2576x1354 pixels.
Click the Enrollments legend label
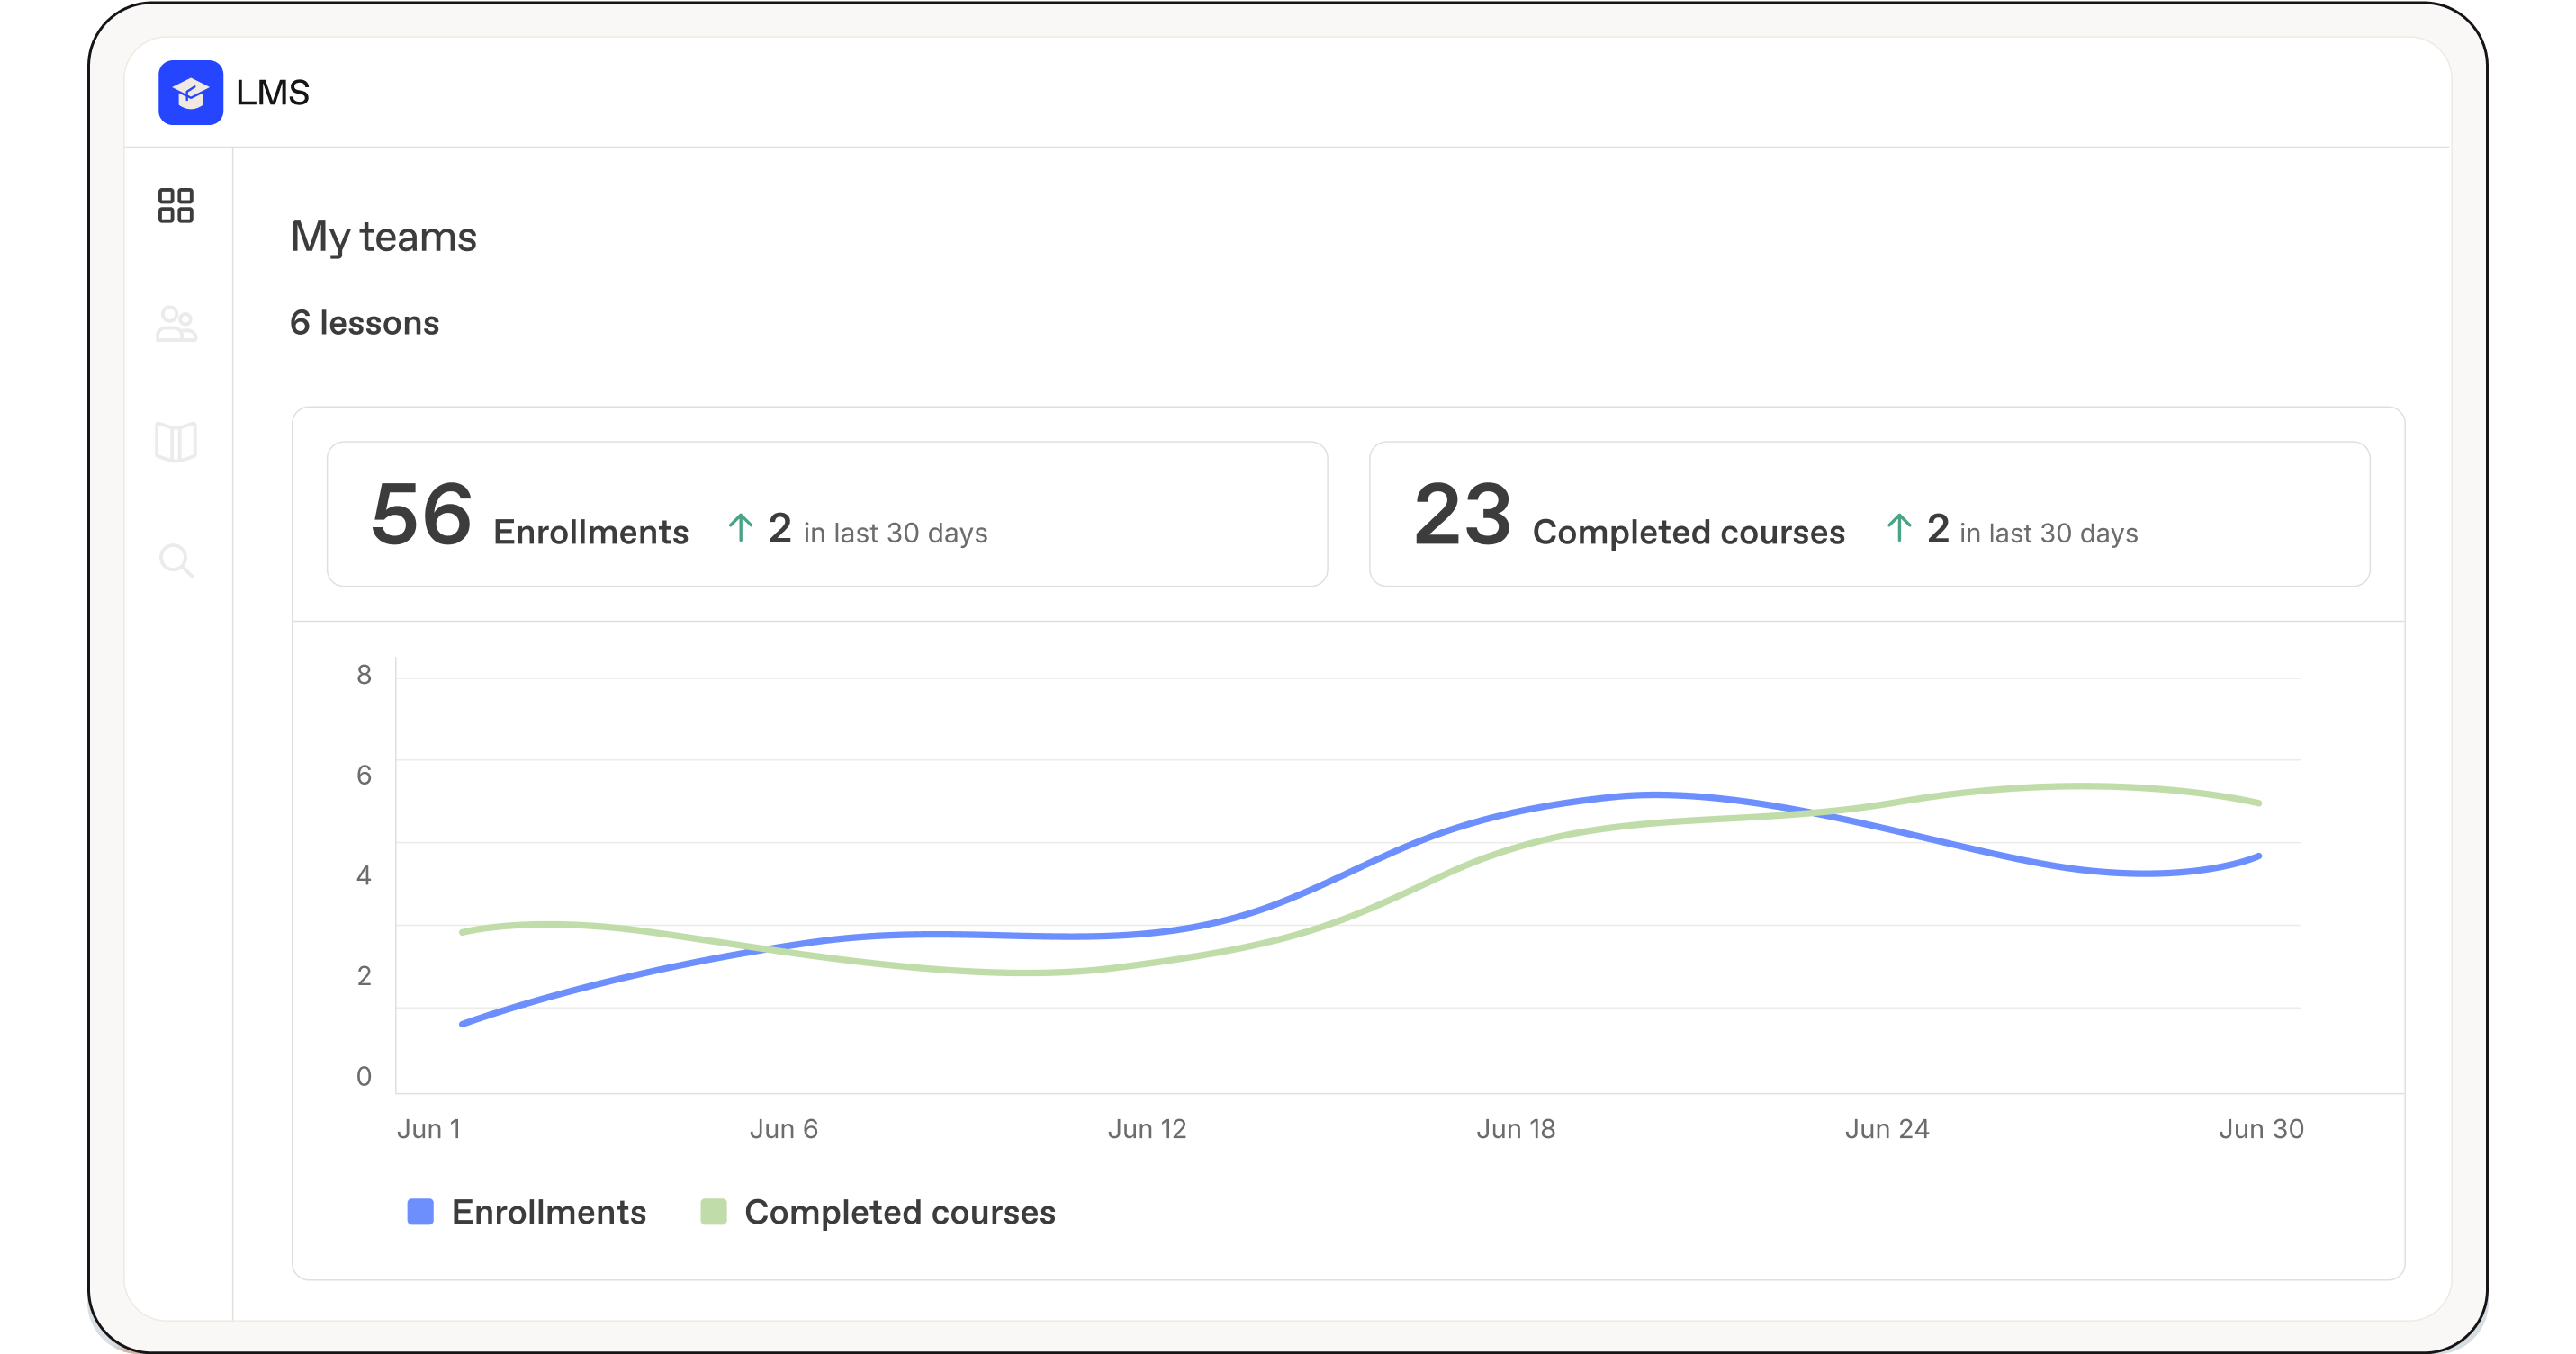pyautogui.click(x=548, y=1212)
